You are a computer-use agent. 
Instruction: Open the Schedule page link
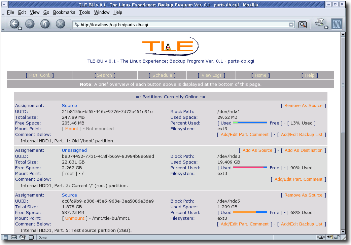(x=162, y=75)
